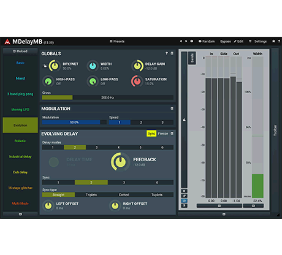Click the Delay Gain knob
The height and width of the screenshot is (255, 282).
(x=137, y=66)
